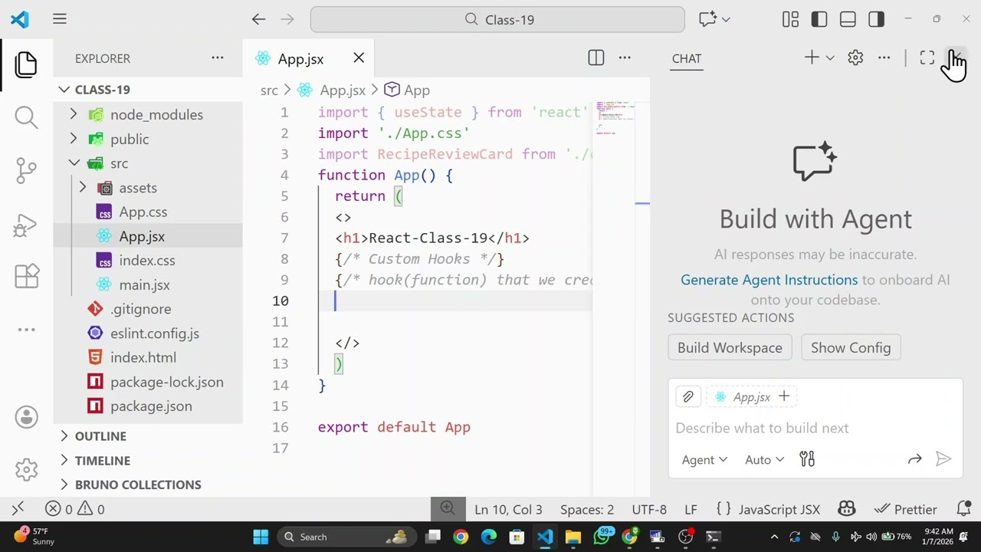The width and height of the screenshot is (981, 552).
Task: Expand the assets folder
Action: click(82, 188)
